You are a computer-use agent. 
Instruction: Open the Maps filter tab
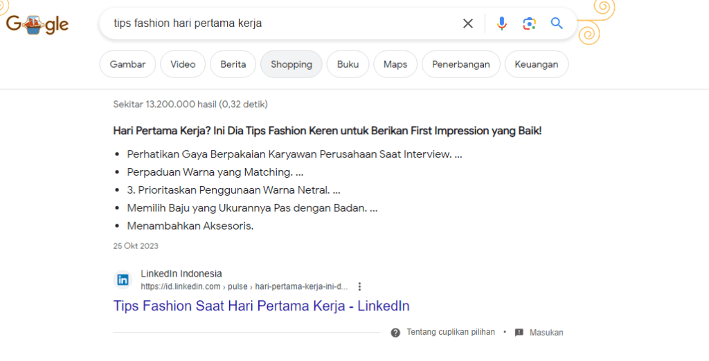point(395,64)
